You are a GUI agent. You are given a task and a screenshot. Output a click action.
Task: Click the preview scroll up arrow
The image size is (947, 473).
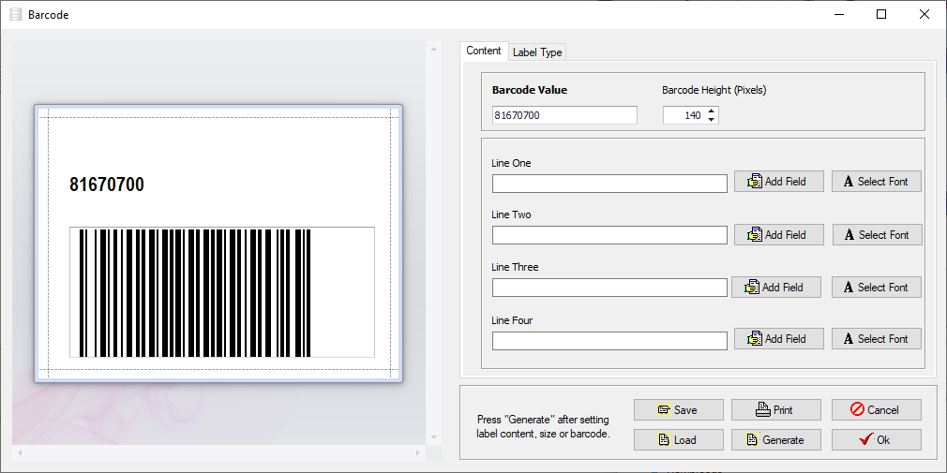(x=433, y=49)
